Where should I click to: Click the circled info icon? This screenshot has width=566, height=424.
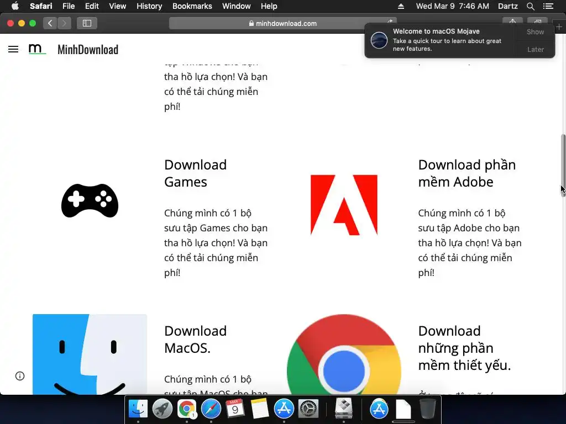point(20,376)
